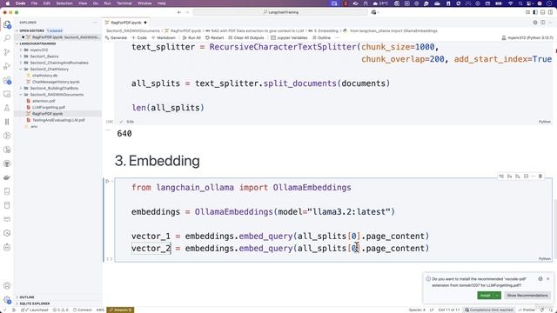Open the Manage gear in activity bar
The image size is (557, 313).
7,300
